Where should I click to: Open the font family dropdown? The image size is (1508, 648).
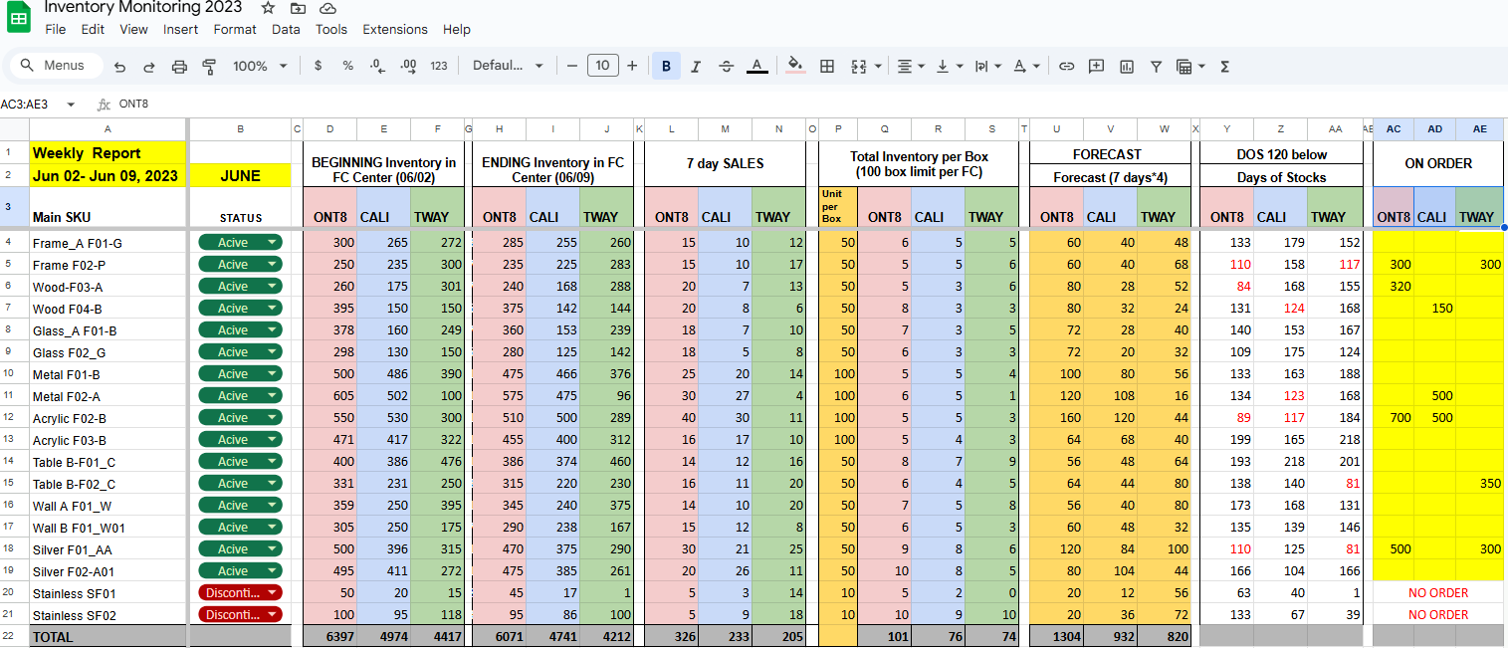click(508, 66)
